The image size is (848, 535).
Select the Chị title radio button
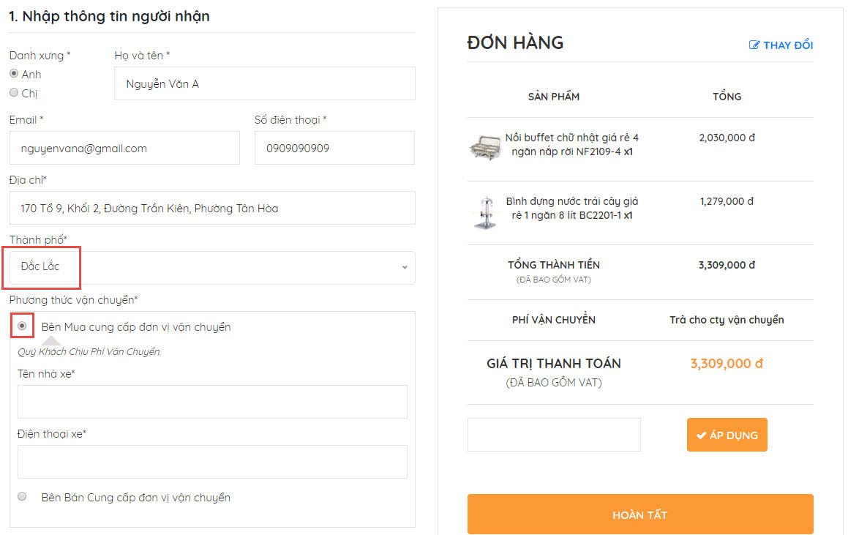point(14,93)
